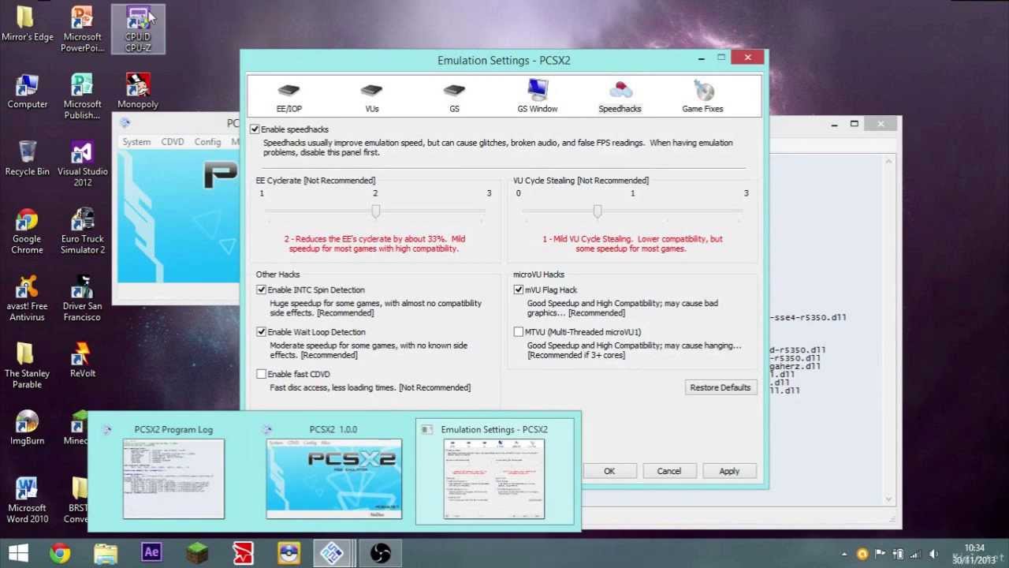Select the ImgBurn desktop icon
The image size is (1009, 568).
coord(28,428)
